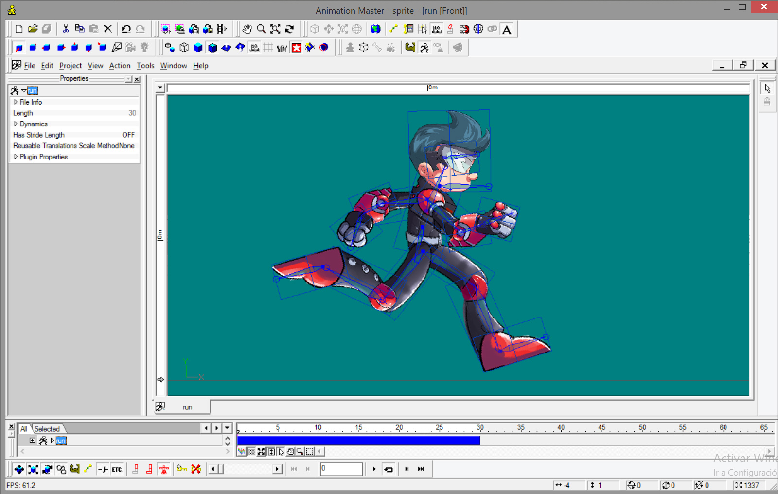778x494 pixels.
Task: Open the File menu
Action: tap(30, 66)
